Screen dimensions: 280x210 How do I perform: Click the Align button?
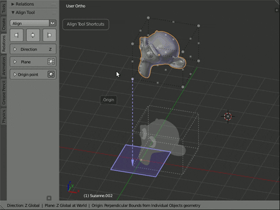pos(30,23)
